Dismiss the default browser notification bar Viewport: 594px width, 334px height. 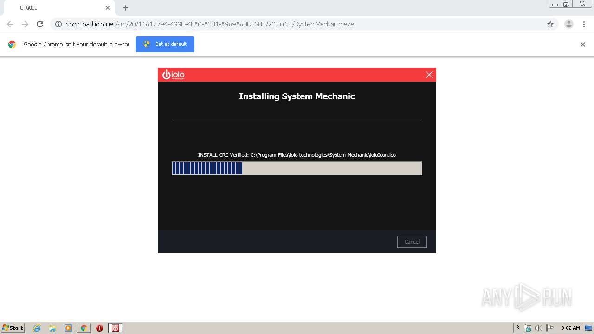tap(583, 45)
